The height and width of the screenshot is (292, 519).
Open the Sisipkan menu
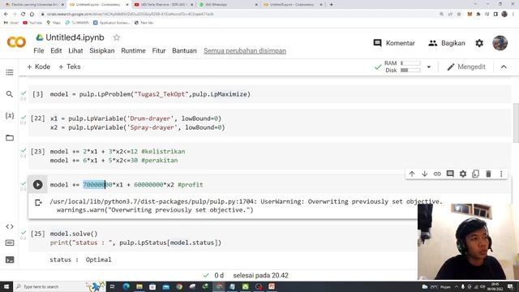pyautogui.click(x=102, y=50)
